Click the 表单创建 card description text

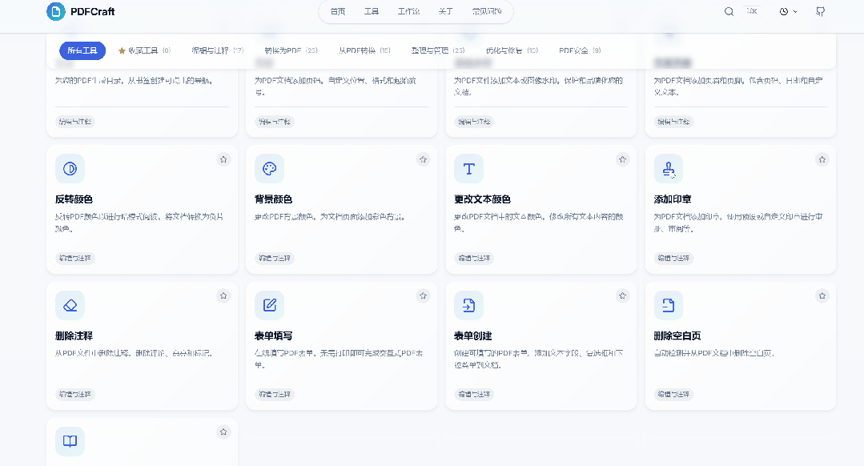point(539,360)
